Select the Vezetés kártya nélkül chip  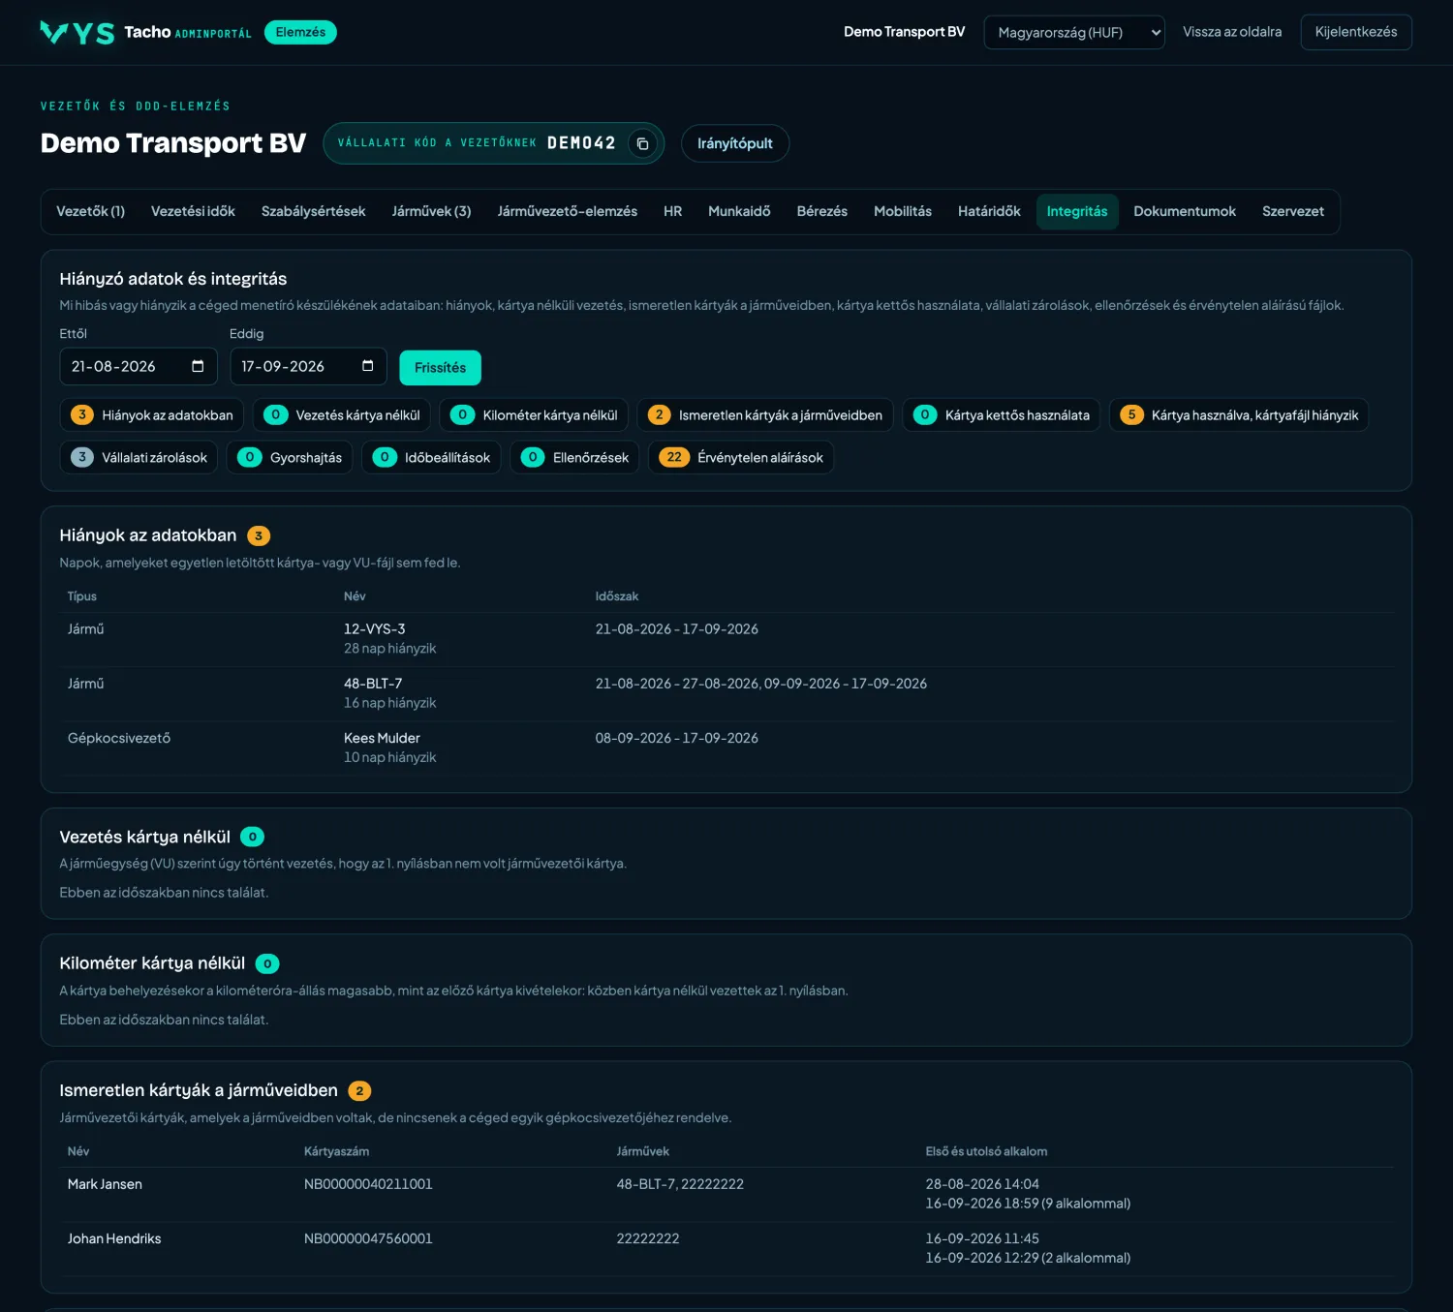pyautogui.click(x=342, y=415)
